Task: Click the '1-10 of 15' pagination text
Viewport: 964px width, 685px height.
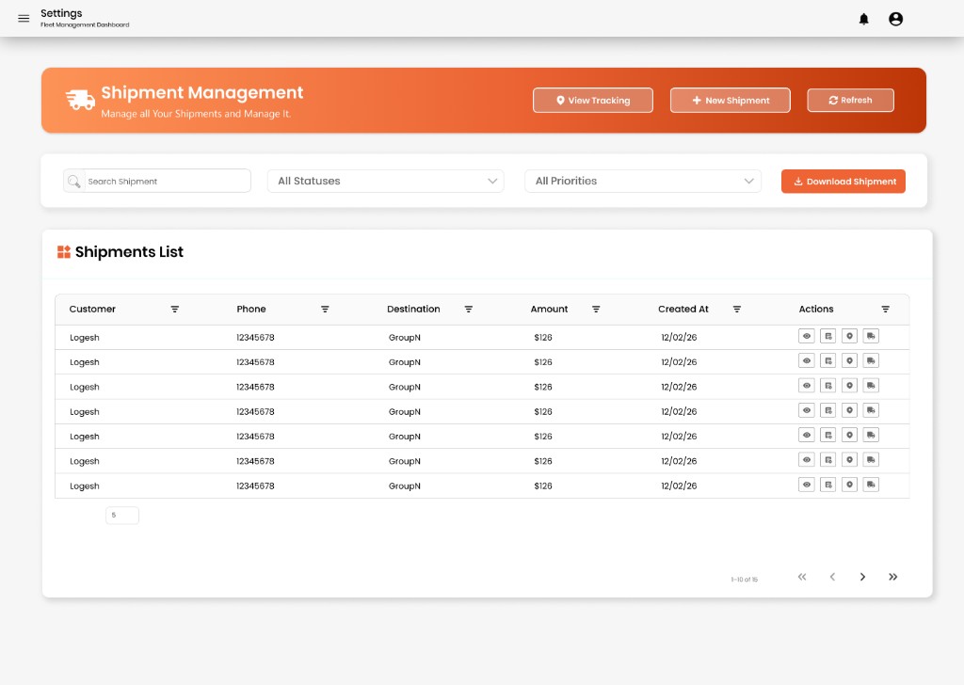Action: point(744,580)
